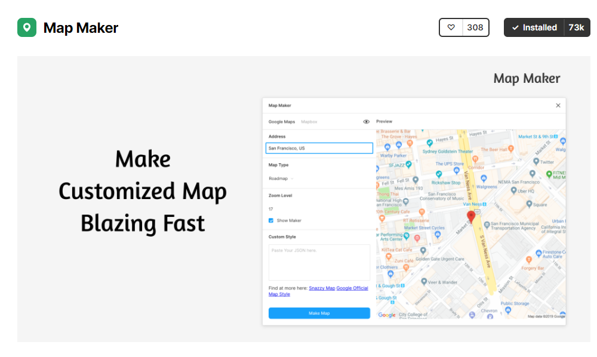This screenshot has height=357, width=597.
Task: Click The Beer Hall orange pin
Action: (x=511, y=148)
